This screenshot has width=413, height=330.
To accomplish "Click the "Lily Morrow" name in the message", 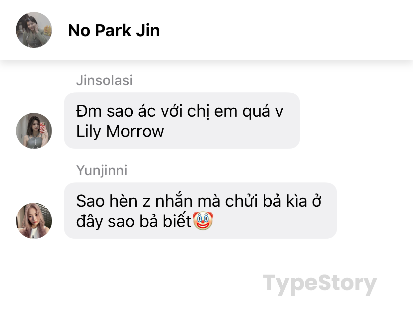I will [x=120, y=131].
